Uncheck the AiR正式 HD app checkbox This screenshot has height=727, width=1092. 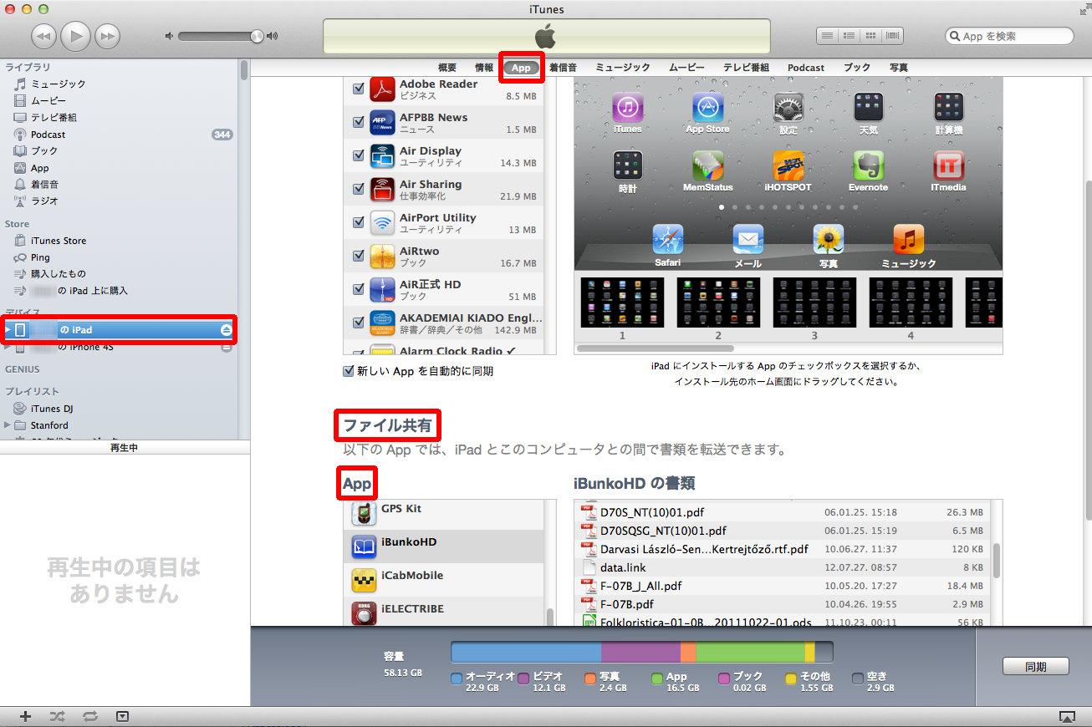coord(359,289)
